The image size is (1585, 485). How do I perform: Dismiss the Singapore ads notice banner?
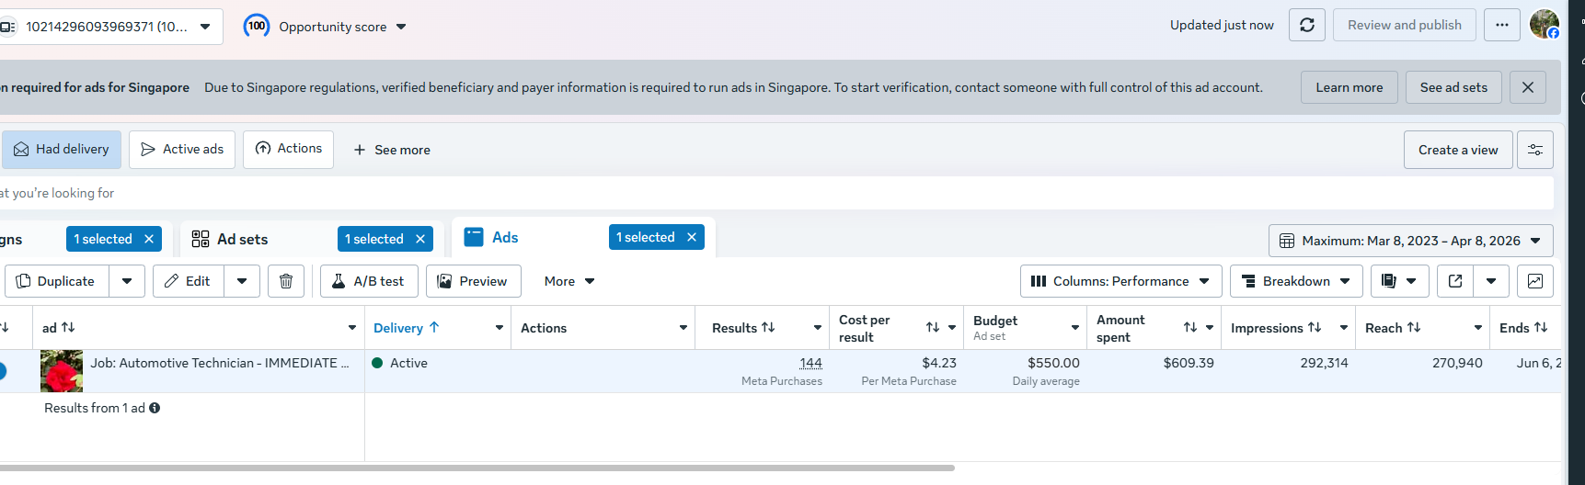coord(1527,87)
